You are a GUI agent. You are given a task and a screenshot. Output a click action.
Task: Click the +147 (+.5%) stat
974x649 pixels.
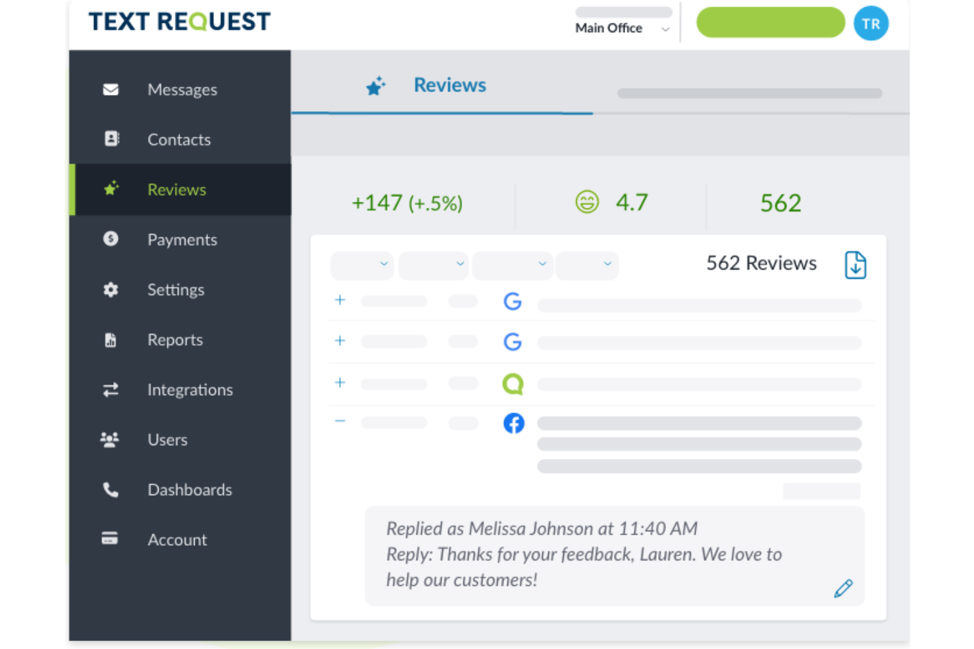[407, 203]
